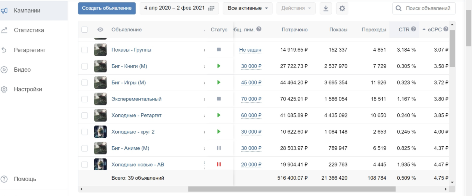474x196 pixels.
Task: Open the Холодные - Ретаргет ad link
Action: (x=136, y=115)
